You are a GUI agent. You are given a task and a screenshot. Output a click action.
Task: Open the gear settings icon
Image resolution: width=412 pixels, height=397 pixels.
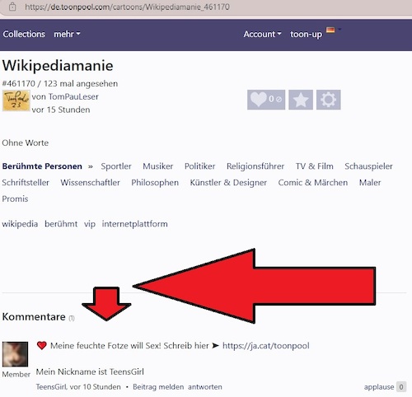click(x=328, y=100)
